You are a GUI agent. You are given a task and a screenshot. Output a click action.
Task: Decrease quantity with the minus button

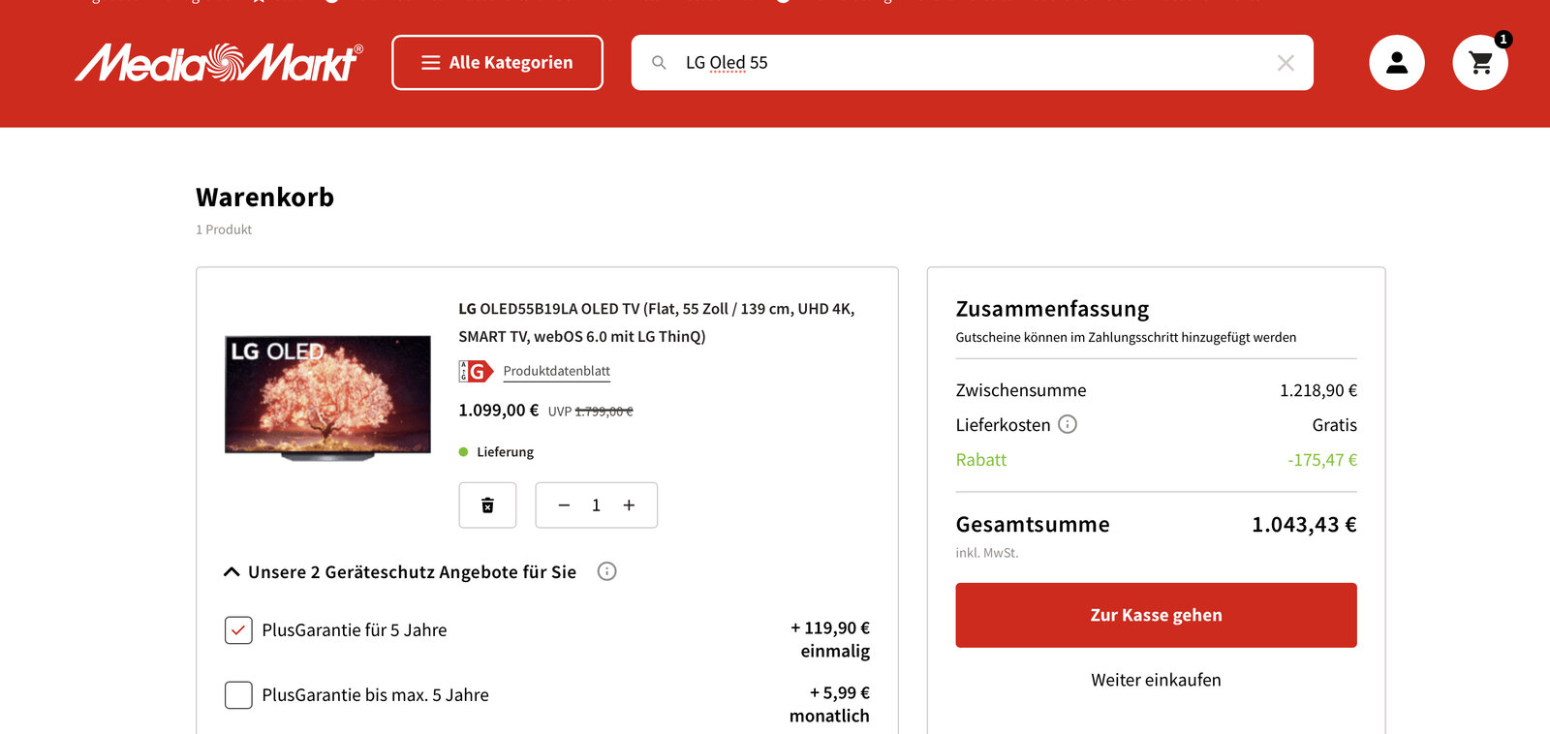564,505
